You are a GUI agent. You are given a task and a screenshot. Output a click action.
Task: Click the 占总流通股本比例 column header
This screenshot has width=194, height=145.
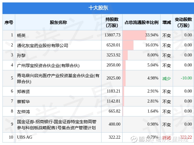pos(141,22)
